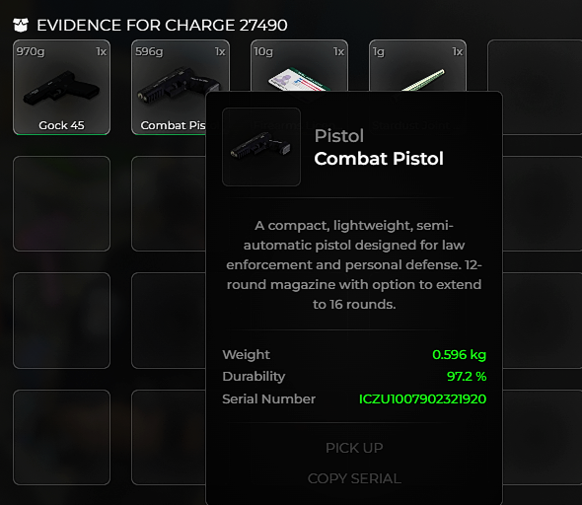Click the Combat Pistol title in tooltip
Screen dimensions: 582x505
pyautogui.click(x=379, y=159)
